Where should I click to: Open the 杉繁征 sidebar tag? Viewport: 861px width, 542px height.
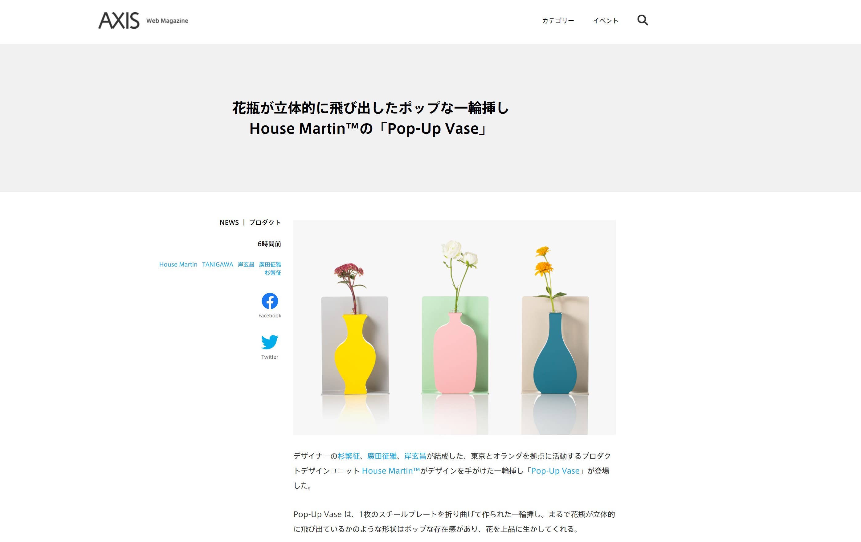[x=273, y=273]
